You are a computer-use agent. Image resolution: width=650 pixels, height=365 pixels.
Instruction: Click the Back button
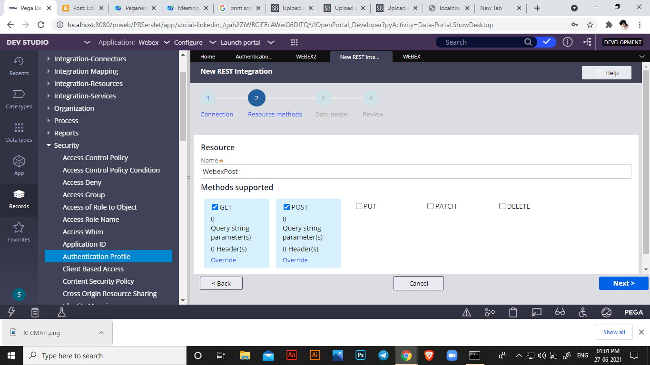click(221, 283)
